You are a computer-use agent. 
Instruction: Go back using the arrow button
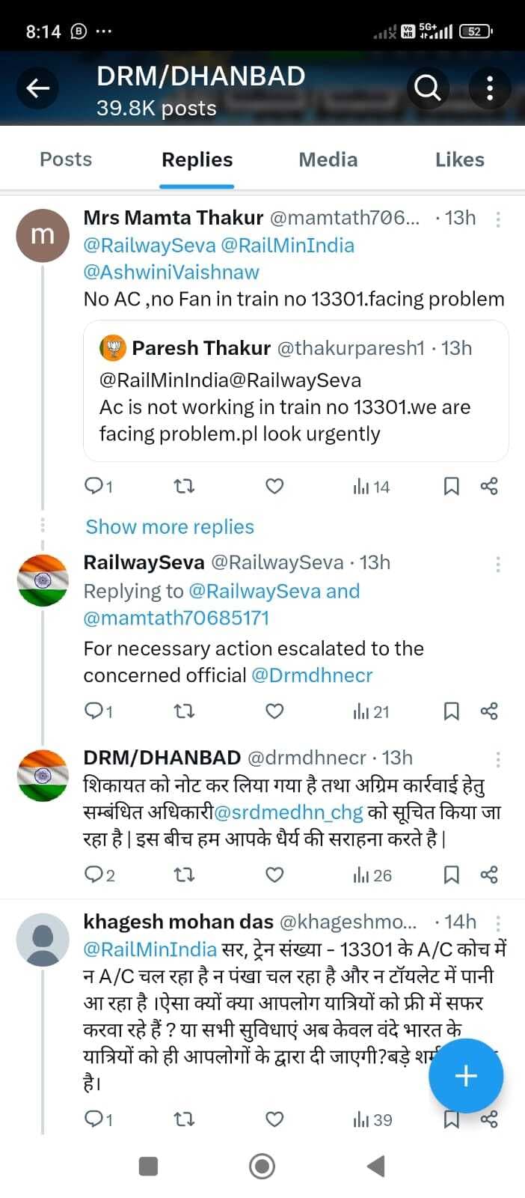(37, 88)
